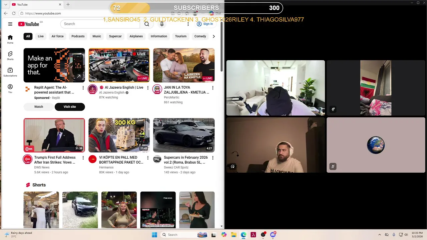Click the Hermanos channel avatar
427x240 pixels.
(x=92, y=159)
